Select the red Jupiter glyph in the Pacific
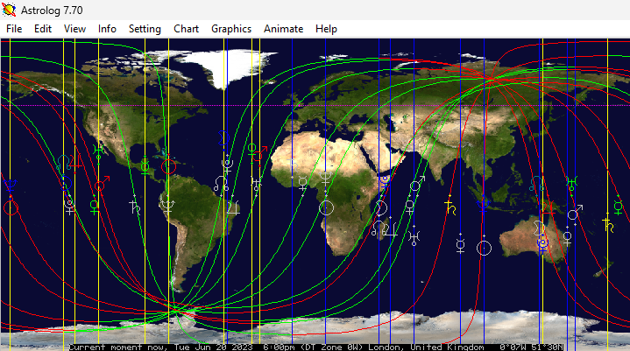Screen dimensions: 630x351 [x=75, y=163]
